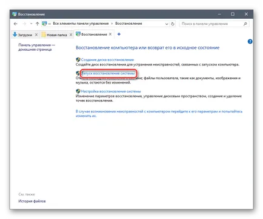263x219 pixels.
Task: Open the recent locations dropdown arrow
Action: (31, 24)
